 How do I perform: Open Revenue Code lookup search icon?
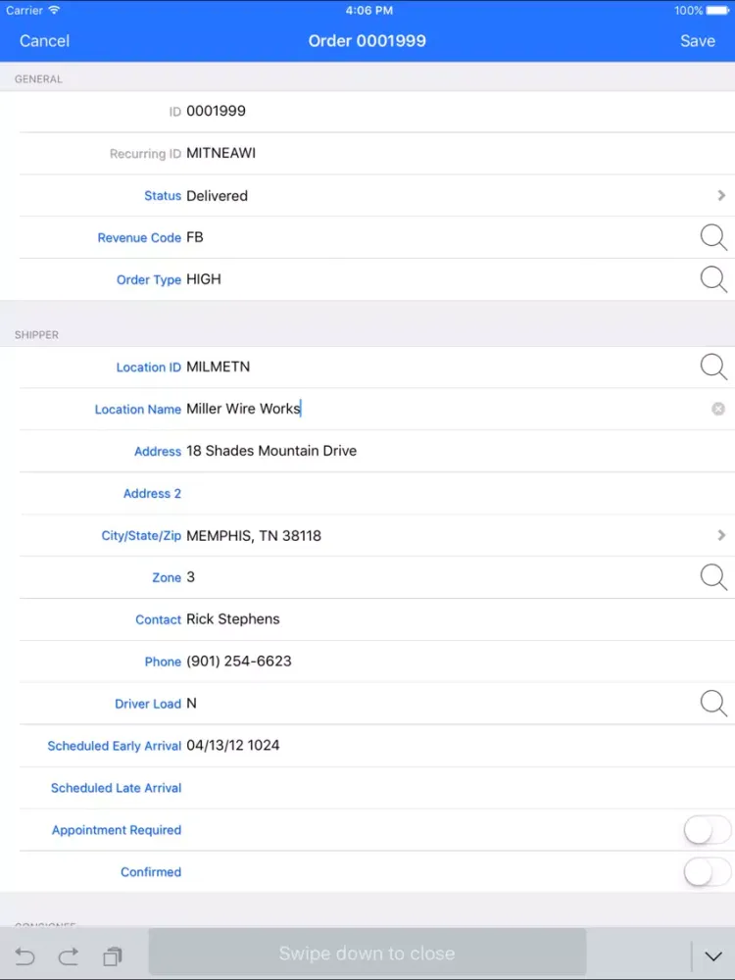point(713,237)
